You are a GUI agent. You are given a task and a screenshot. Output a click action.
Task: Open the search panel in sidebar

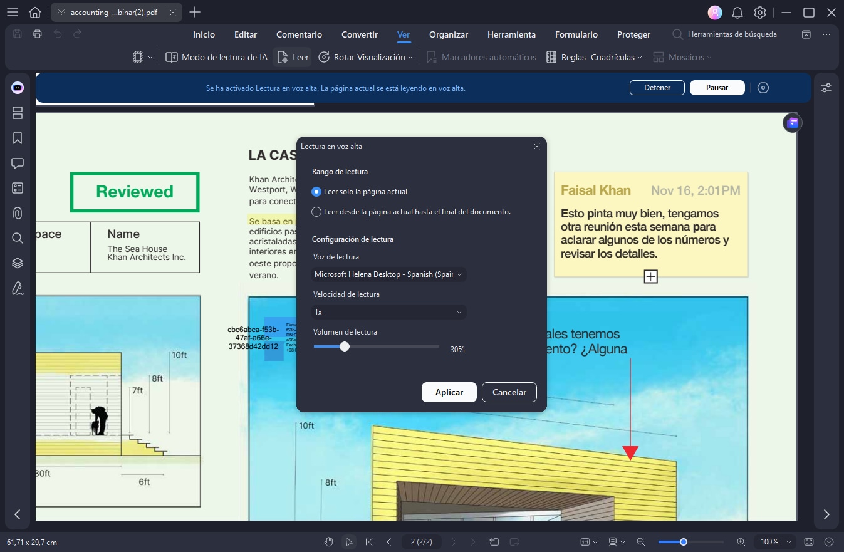[18, 238]
